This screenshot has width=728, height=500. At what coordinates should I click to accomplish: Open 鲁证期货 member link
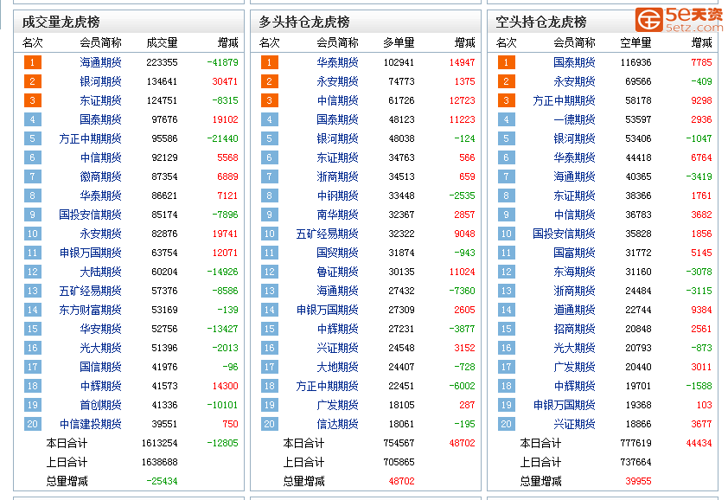click(x=337, y=272)
